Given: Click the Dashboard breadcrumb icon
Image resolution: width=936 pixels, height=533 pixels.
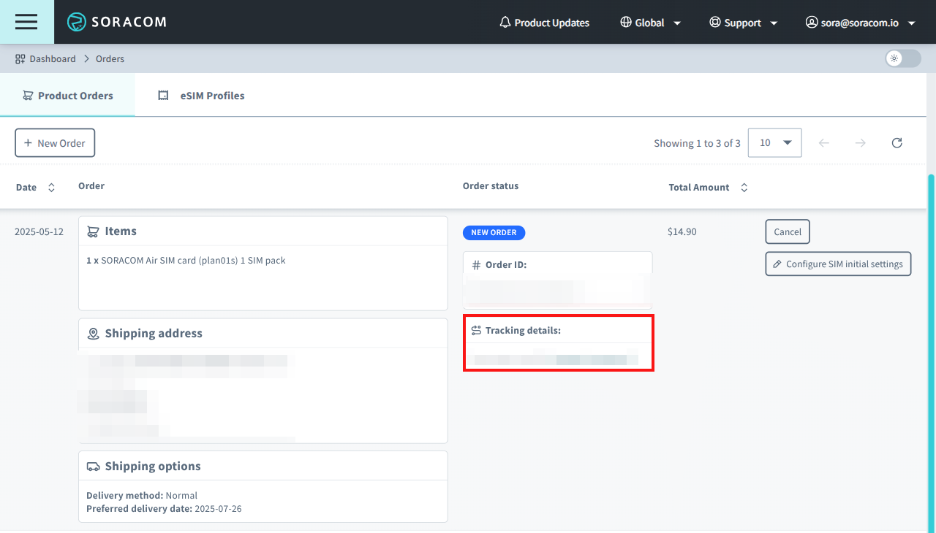Looking at the screenshot, I should click(x=18, y=58).
